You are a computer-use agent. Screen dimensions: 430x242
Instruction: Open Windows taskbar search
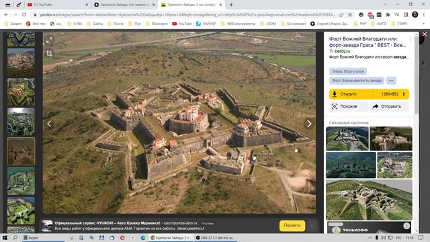click(15, 237)
